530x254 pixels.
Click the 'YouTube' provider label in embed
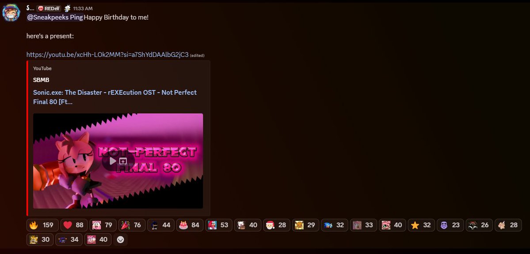(42, 68)
